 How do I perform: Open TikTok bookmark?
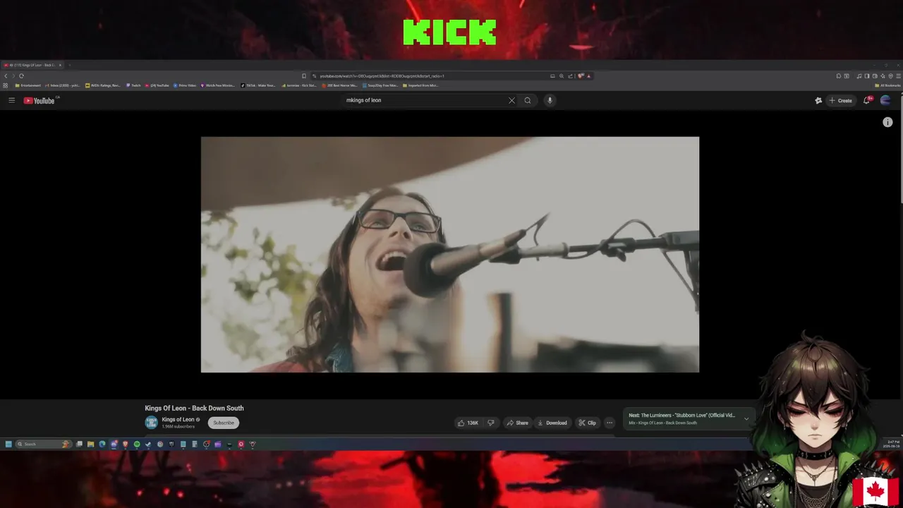click(x=258, y=85)
